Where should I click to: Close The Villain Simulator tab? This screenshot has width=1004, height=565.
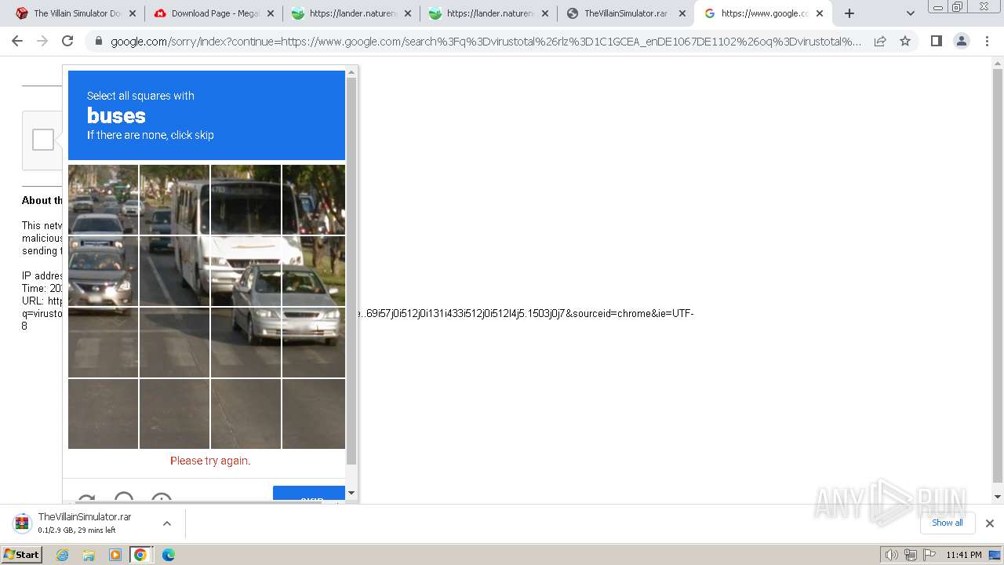coord(133,13)
